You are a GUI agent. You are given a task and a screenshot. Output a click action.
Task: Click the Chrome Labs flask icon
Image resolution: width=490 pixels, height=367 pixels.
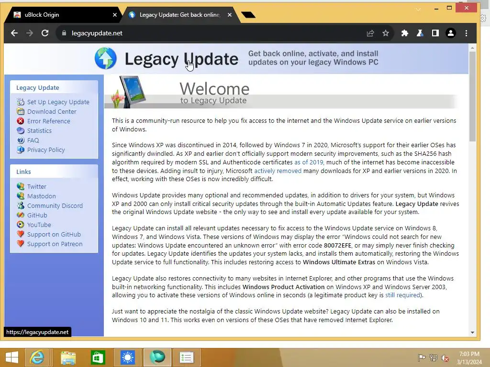420,33
